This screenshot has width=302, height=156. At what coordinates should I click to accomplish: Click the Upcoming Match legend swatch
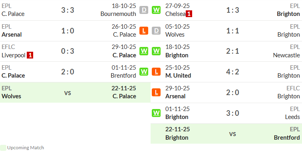[x=3, y=148]
